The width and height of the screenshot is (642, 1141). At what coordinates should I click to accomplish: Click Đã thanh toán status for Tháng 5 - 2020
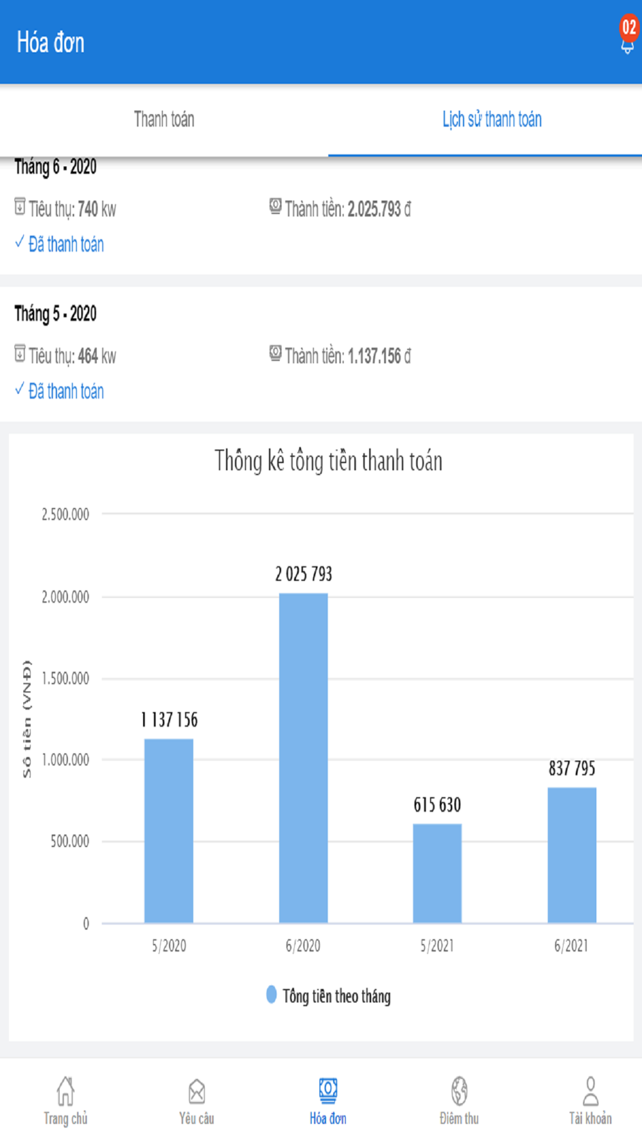click(65, 391)
